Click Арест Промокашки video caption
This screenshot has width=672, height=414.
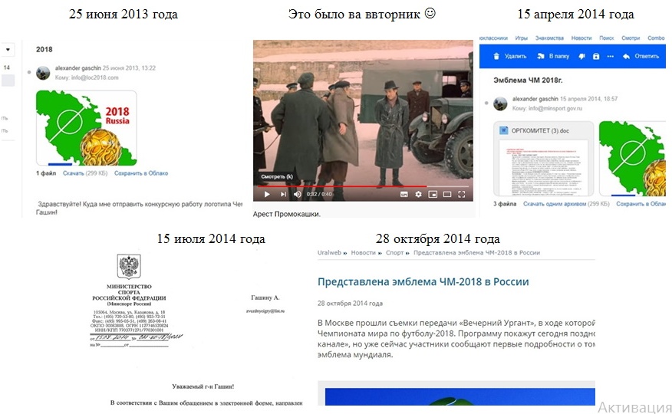286,214
